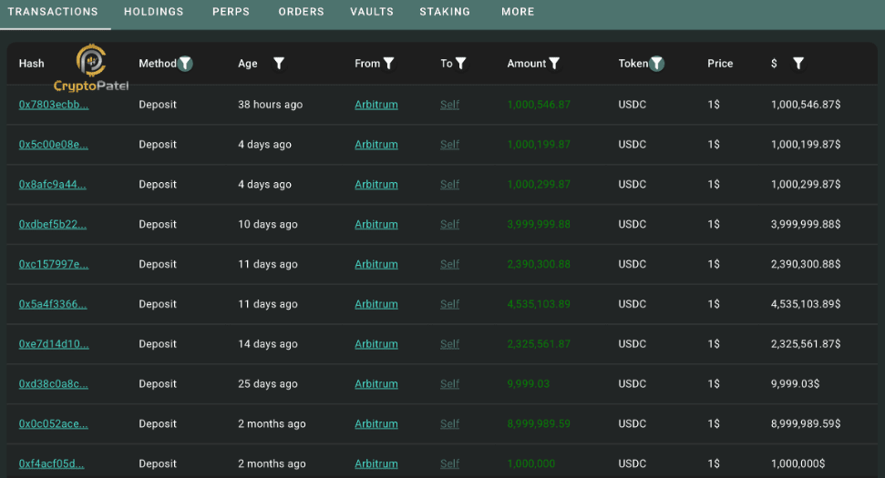Open transaction hash 0x7803ecbb

[x=54, y=105]
